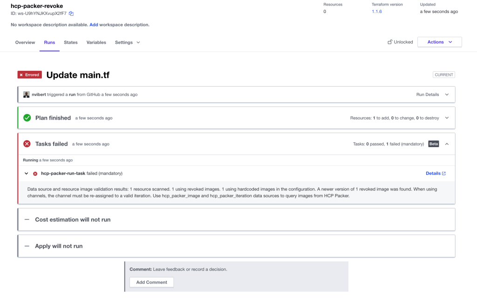Switch to the States tab

tap(71, 42)
